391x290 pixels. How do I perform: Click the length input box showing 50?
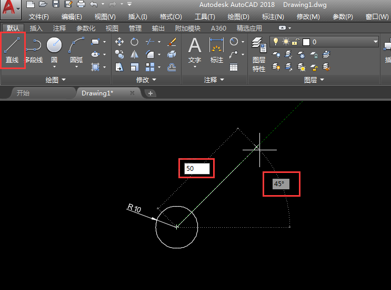point(197,169)
